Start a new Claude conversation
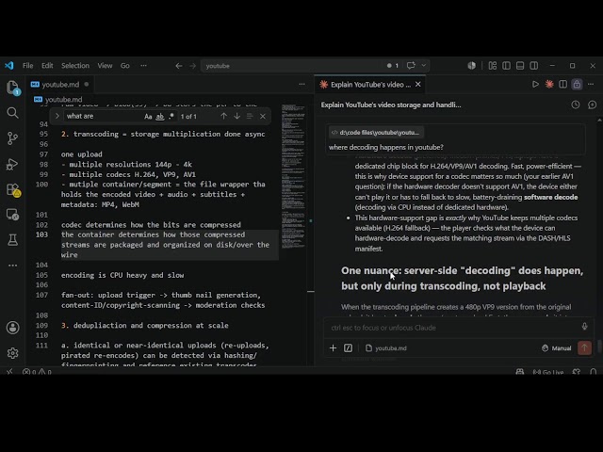 [x=593, y=105]
